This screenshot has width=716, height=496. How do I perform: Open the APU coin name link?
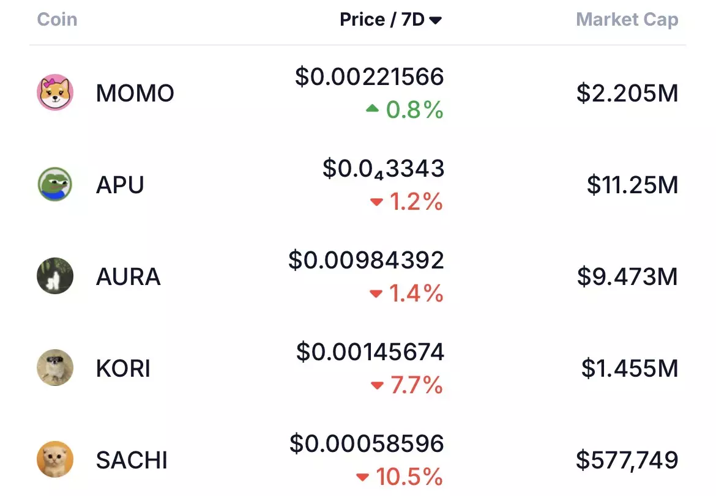pyautogui.click(x=120, y=185)
